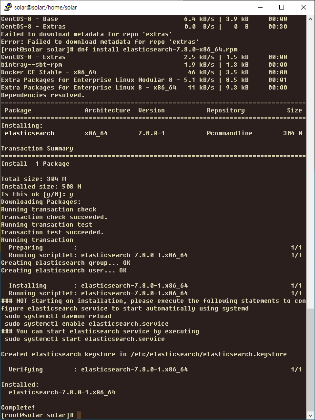The image size is (315, 420).
Task: Click the 'Repository' column header
Action: [x=226, y=110]
